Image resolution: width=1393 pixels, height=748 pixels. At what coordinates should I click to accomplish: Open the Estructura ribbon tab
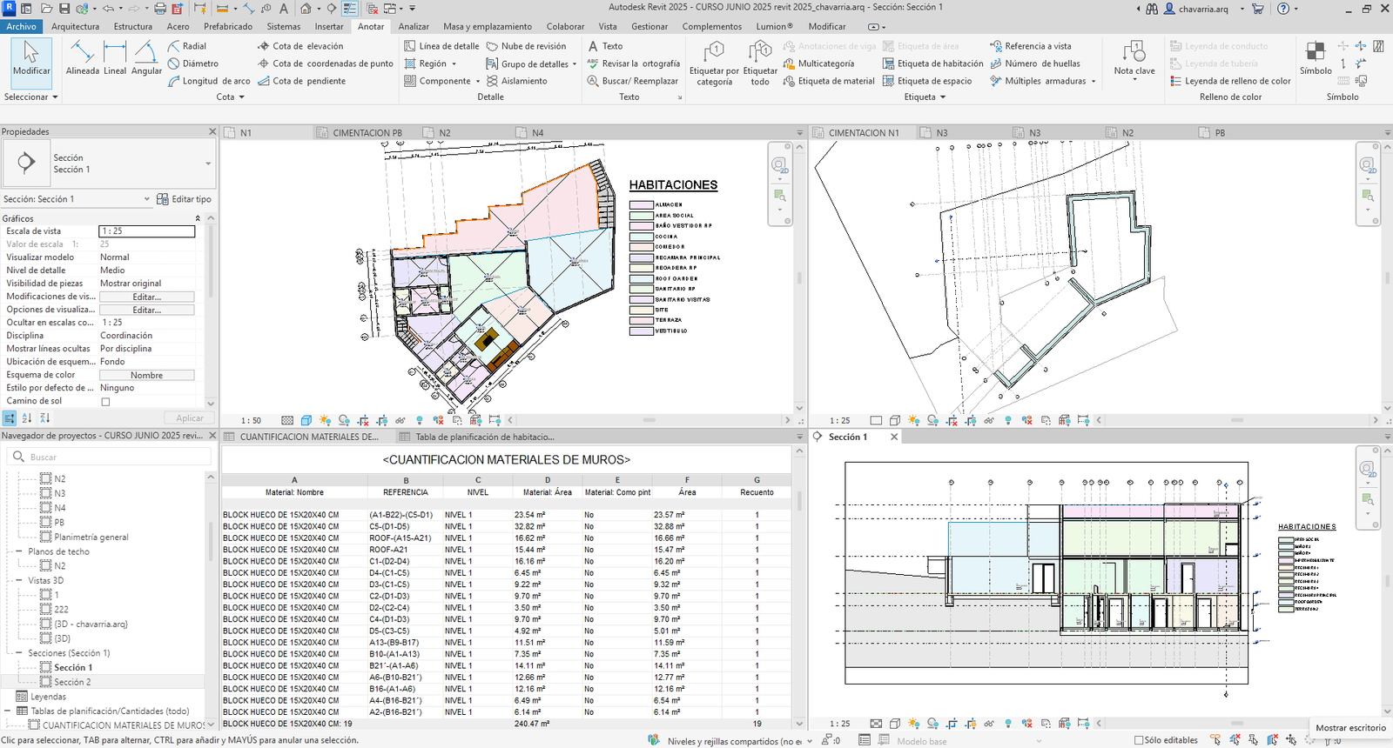pyautogui.click(x=132, y=26)
